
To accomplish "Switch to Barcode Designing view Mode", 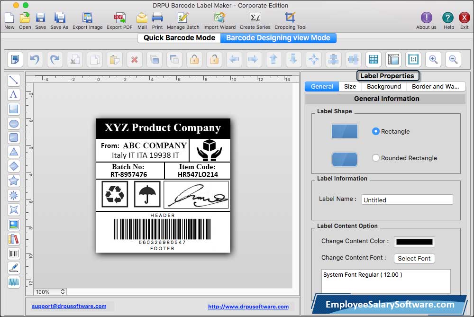I will click(278, 38).
